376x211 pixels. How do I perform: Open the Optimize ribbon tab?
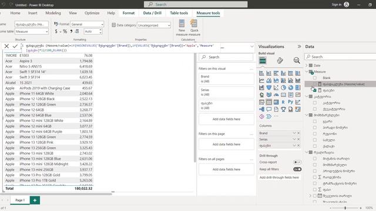[92, 13]
